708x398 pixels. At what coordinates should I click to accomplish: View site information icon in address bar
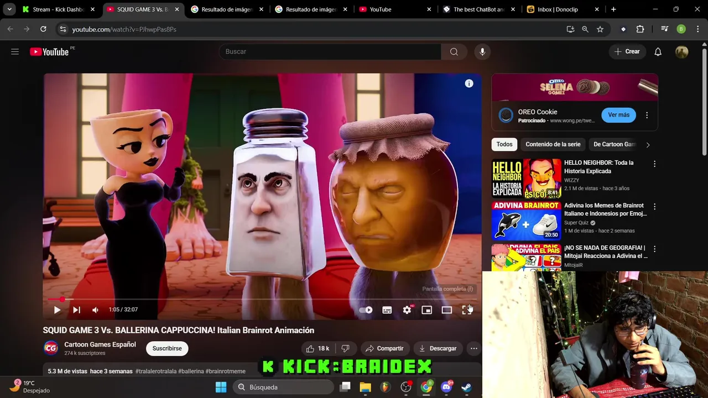(63, 29)
